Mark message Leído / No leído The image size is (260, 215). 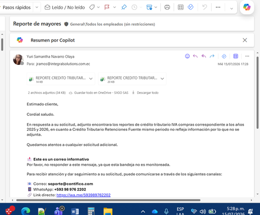[x=64, y=7]
